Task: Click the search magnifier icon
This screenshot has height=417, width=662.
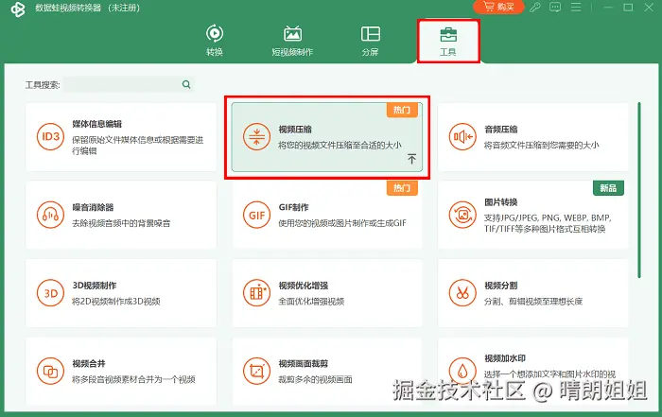Action: click(x=186, y=84)
